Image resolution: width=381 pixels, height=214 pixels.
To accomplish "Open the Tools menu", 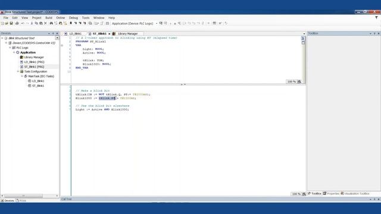I will [x=86, y=18].
